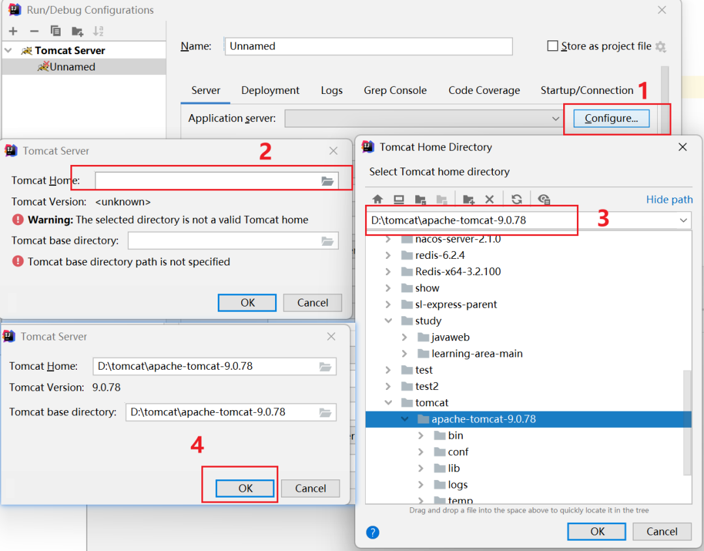Toggle show hidden files and directories
This screenshot has width=704, height=551.
point(544,200)
